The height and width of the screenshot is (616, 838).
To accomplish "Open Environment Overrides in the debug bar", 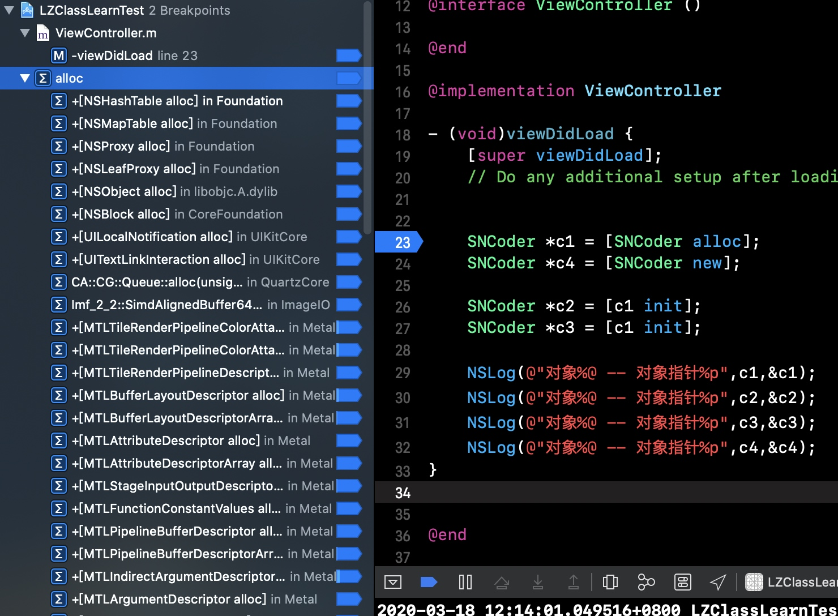I will [682, 582].
